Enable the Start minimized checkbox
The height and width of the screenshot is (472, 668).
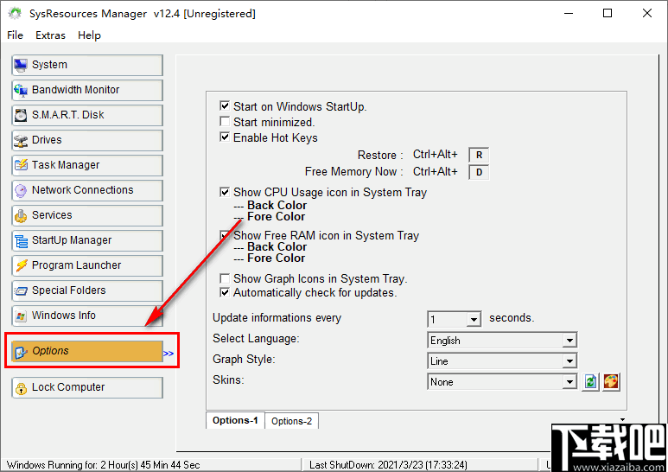pyautogui.click(x=225, y=121)
